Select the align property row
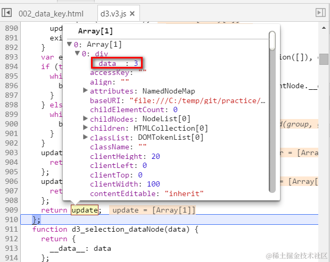The width and height of the screenshot is (330, 262). coord(110,82)
